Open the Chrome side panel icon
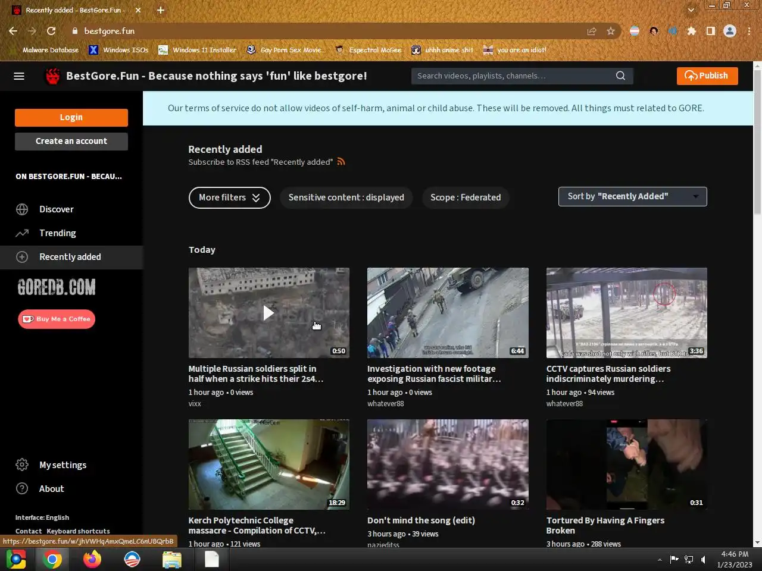The height and width of the screenshot is (571, 762). [x=711, y=31]
